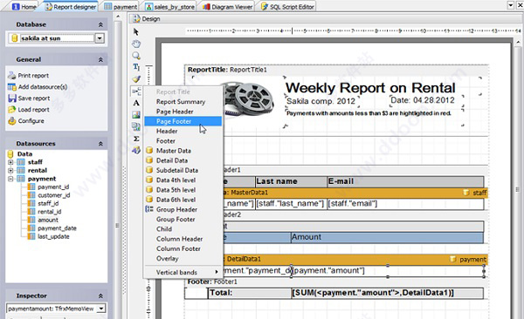Click the payment_id column icon

click(x=31, y=187)
